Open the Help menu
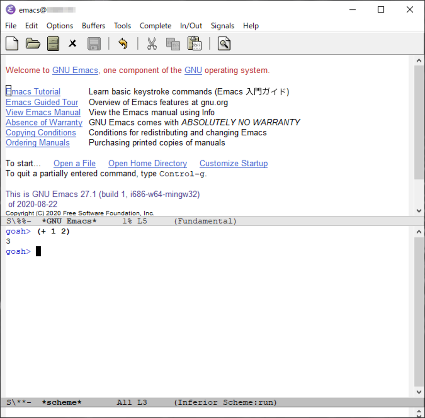The height and width of the screenshot is (418, 425). pyautogui.click(x=251, y=25)
